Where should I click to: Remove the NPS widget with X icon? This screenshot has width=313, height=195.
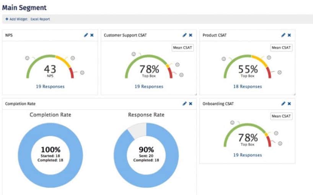point(92,35)
